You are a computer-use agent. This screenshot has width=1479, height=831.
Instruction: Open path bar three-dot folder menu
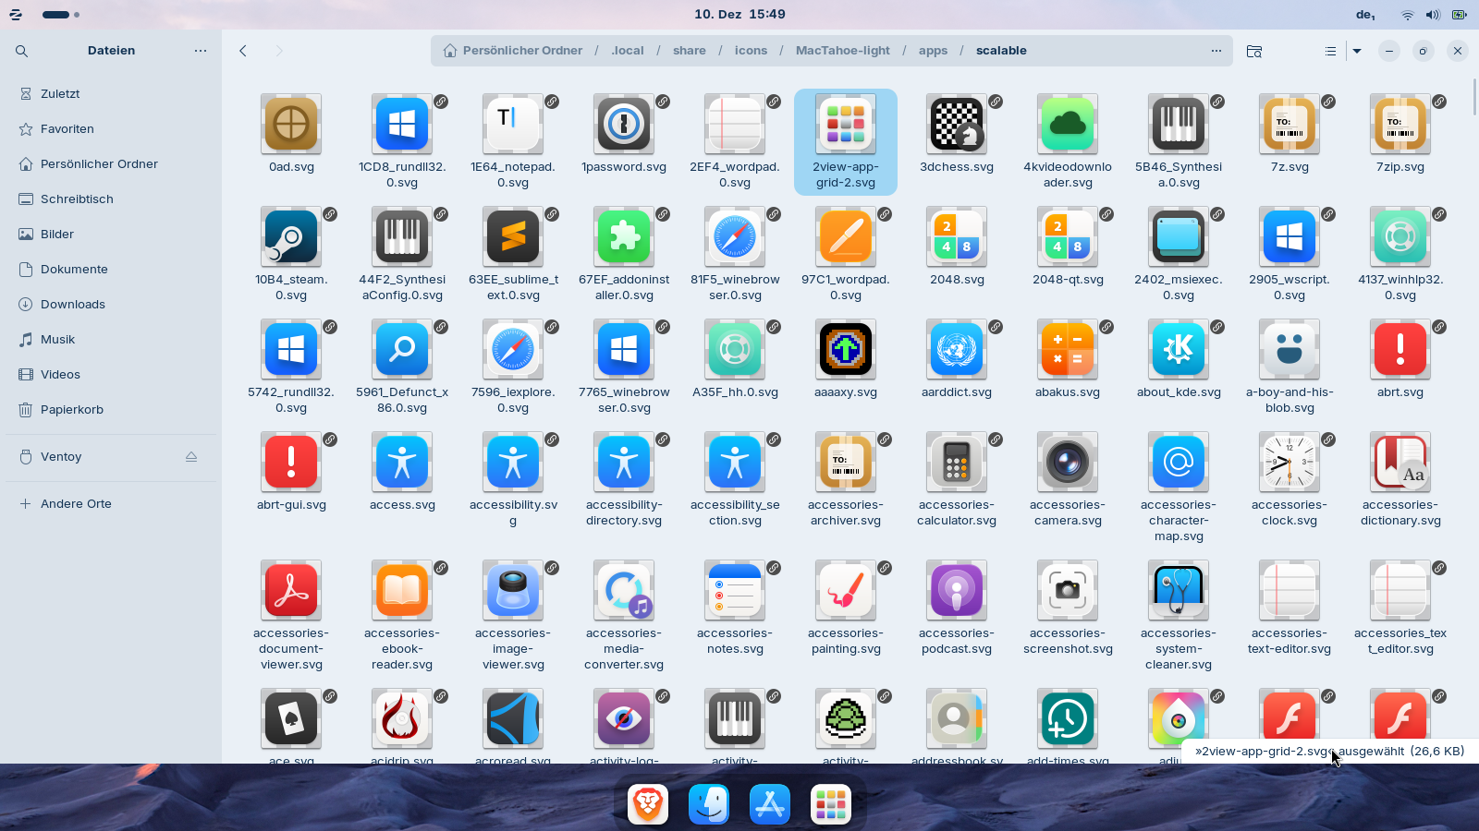1216,51
